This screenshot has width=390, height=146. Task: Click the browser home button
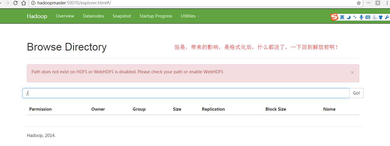pyautogui.click(x=24, y=3)
